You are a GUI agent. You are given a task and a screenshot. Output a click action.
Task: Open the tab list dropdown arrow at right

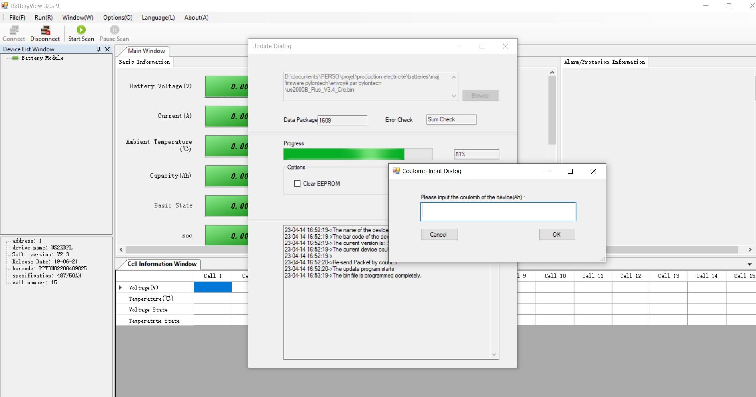749,264
